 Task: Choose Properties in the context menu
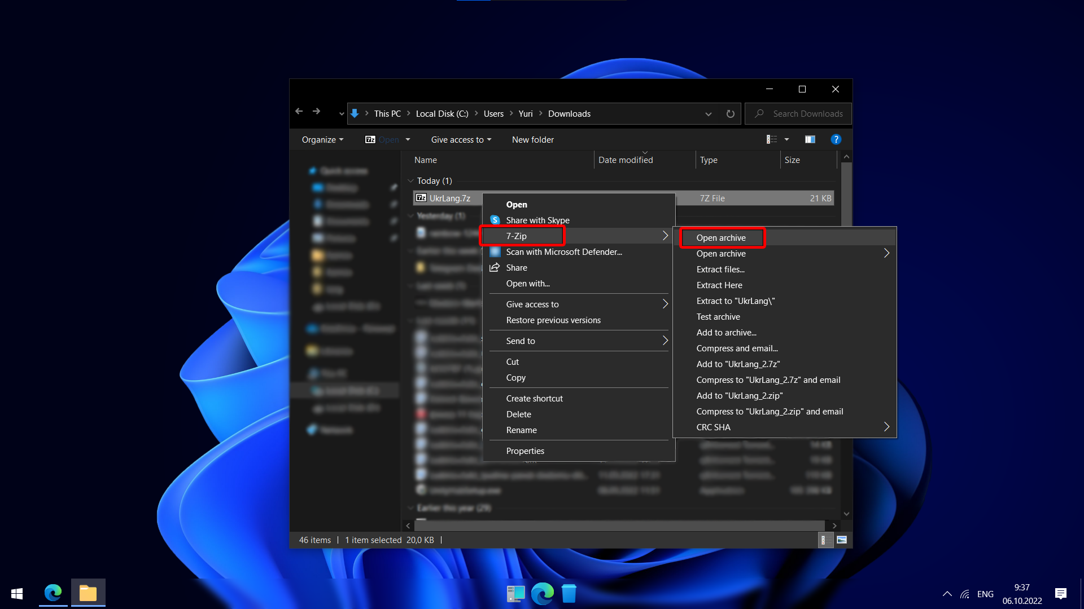(x=524, y=451)
